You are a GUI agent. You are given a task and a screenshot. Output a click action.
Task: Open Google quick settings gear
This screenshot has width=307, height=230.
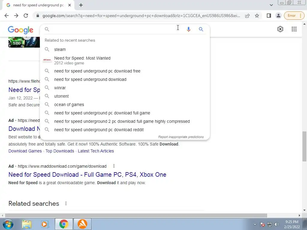[280, 29]
